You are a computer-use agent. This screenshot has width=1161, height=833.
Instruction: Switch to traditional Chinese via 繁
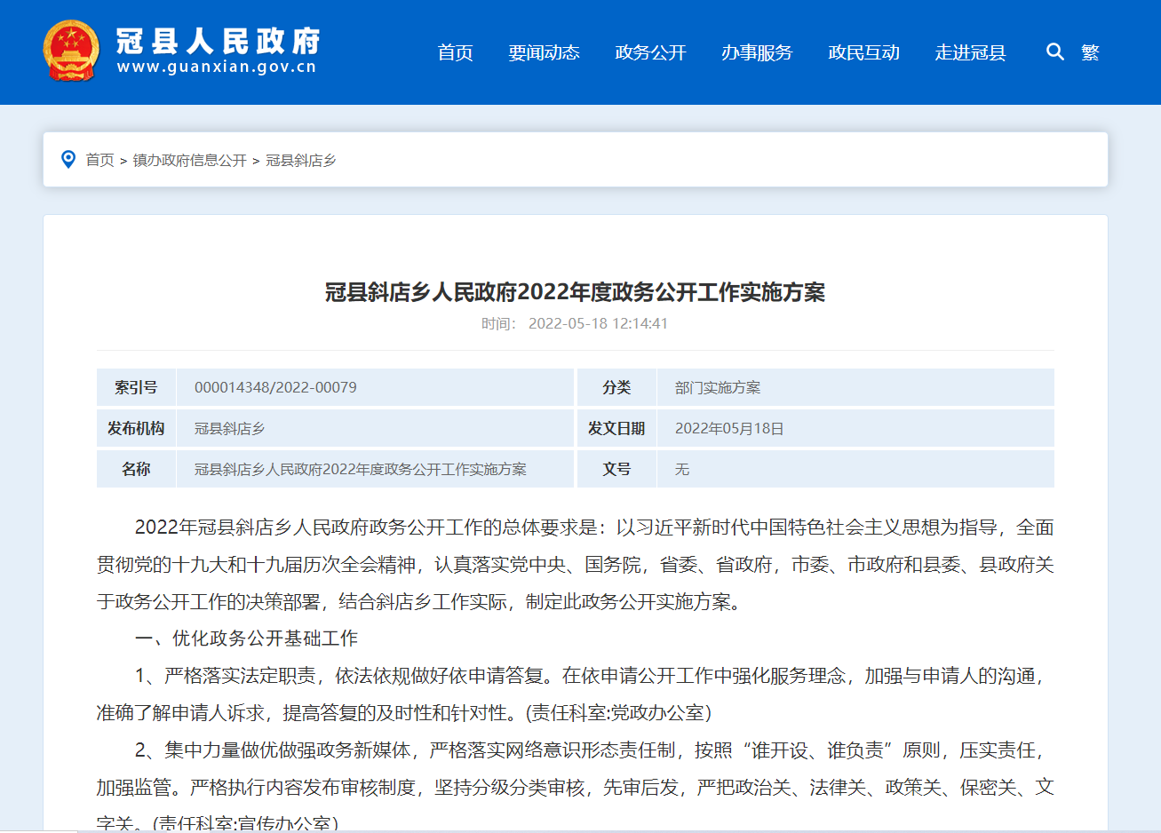1090,52
